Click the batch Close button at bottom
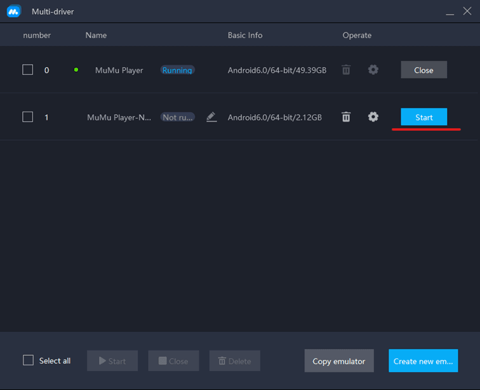 [x=173, y=361]
